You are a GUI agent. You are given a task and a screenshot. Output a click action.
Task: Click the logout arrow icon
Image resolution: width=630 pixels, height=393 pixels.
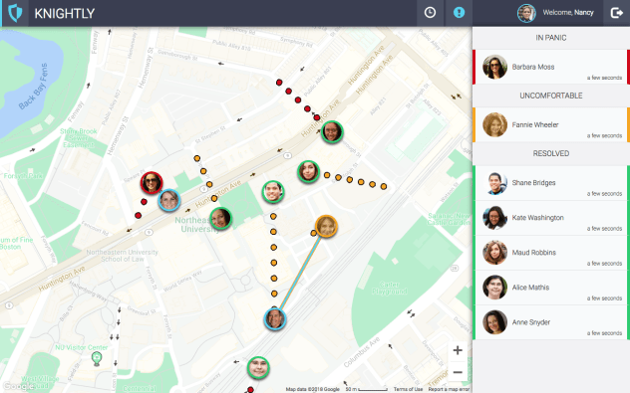pyautogui.click(x=616, y=13)
